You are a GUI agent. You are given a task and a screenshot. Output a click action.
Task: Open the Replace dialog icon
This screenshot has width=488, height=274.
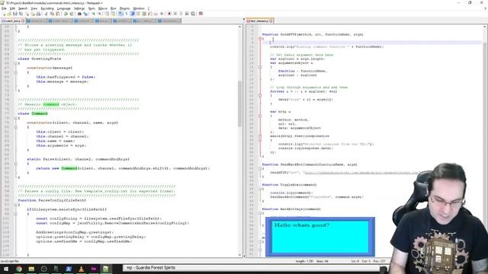click(x=86, y=14)
